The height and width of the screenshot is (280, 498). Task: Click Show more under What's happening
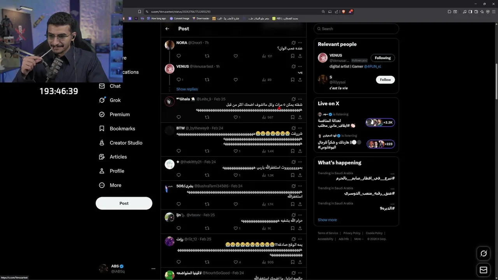[327, 220]
